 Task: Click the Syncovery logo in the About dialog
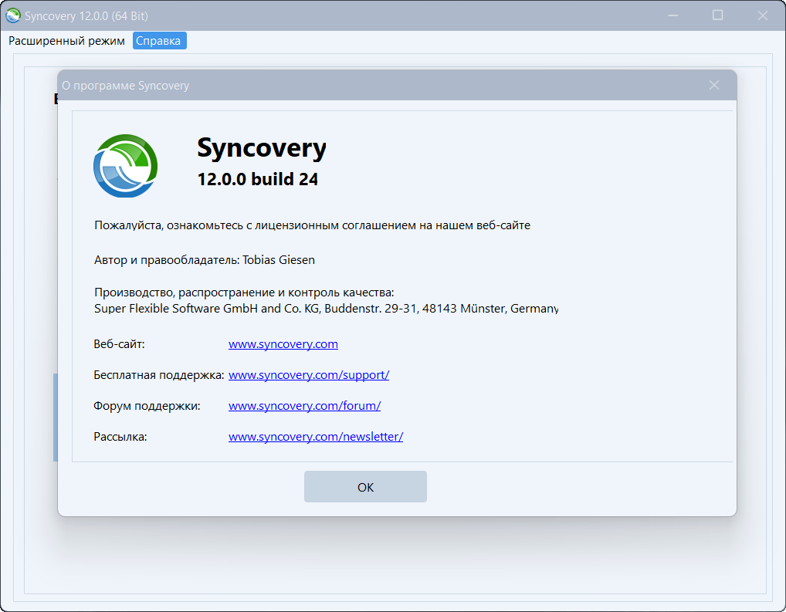[x=125, y=166]
